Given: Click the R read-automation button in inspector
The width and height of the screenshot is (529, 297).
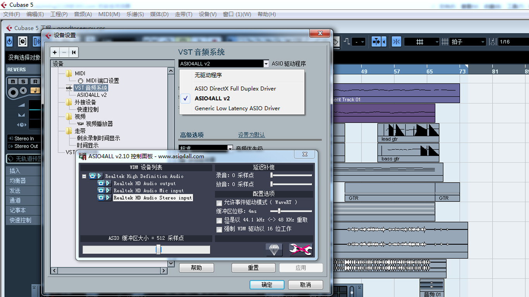Looking at the screenshot, I should 35,81.
